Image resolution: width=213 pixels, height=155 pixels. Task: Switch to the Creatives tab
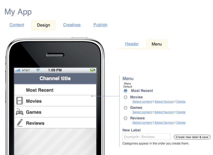(72, 25)
